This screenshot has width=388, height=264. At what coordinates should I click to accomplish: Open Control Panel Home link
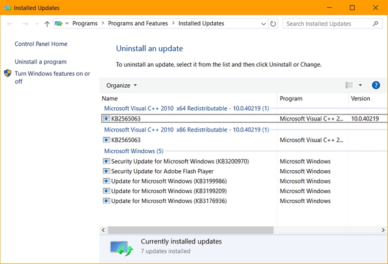[x=41, y=44]
